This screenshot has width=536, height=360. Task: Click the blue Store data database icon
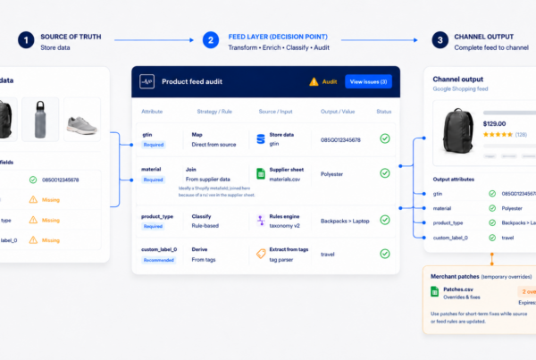261,139
